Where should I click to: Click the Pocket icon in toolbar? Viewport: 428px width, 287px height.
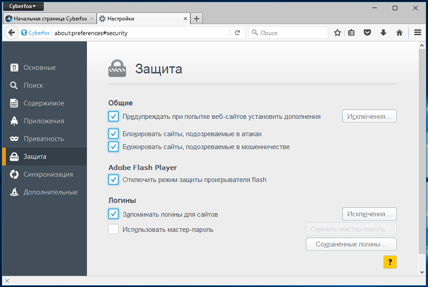pos(367,32)
